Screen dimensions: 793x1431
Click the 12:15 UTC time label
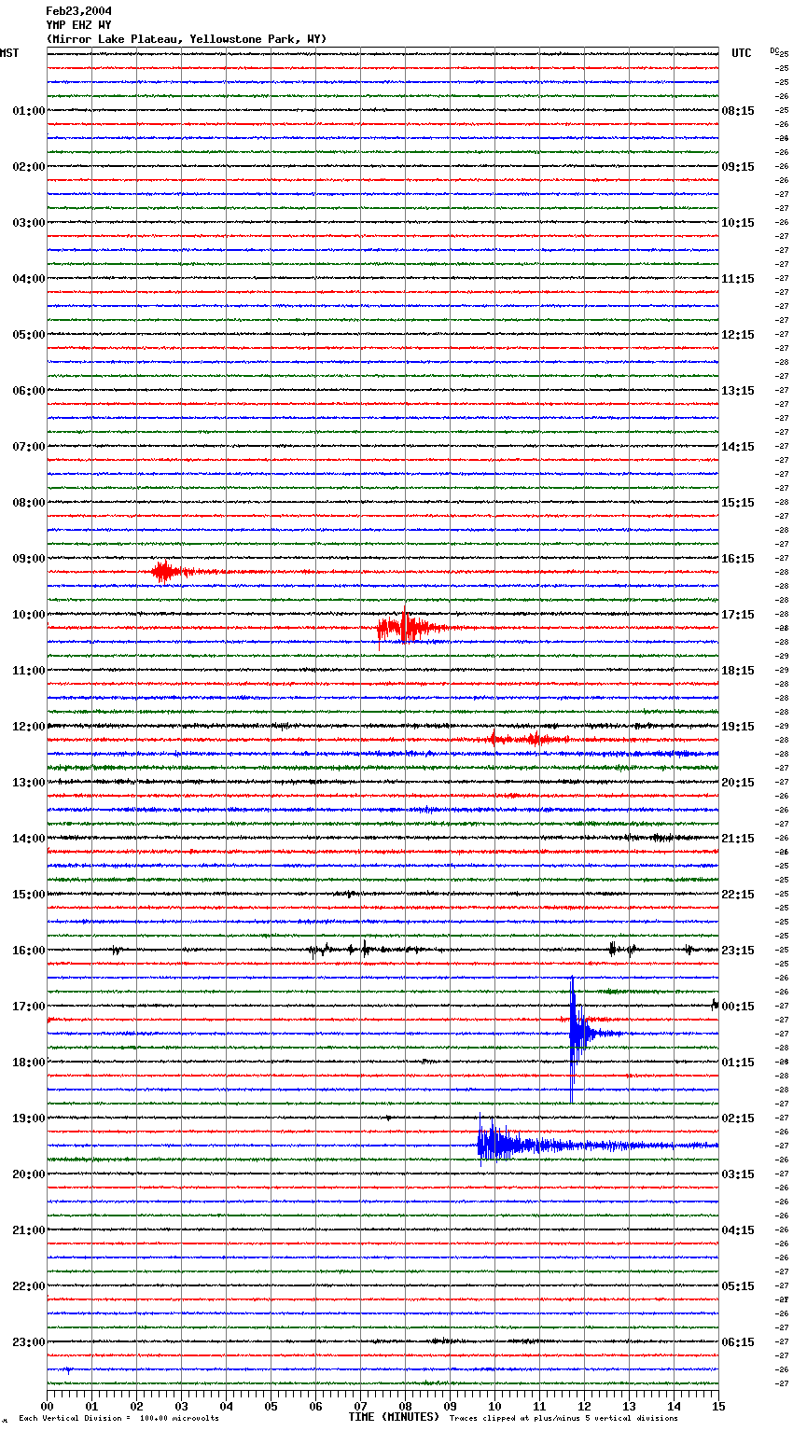click(738, 335)
